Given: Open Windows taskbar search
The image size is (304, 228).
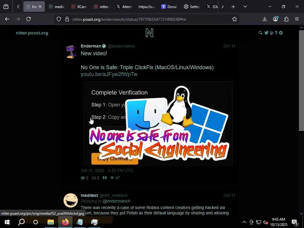Looking at the screenshot, I should [21, 222].
